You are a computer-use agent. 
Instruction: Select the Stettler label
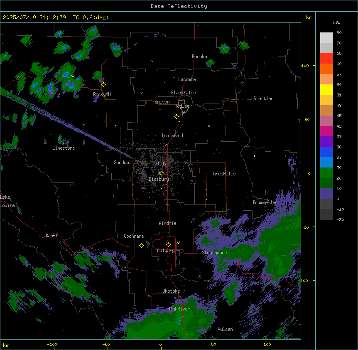pyautogui.click(x=263, y=99)
